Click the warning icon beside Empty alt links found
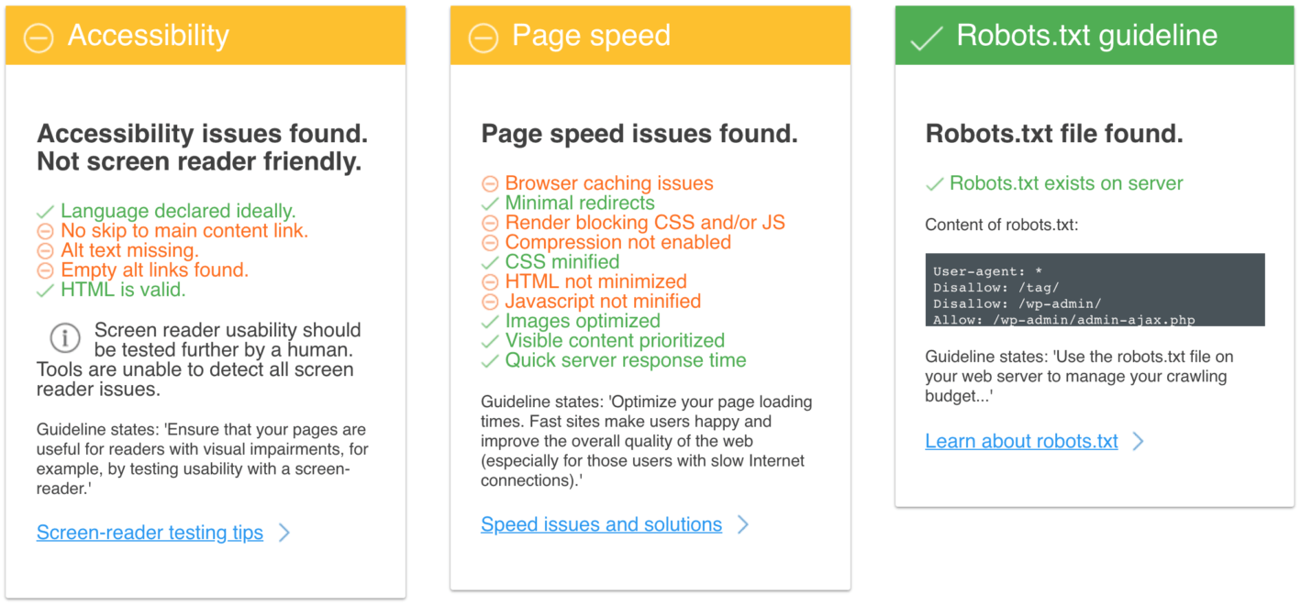 pyautogui.click(x=45, y=270)
